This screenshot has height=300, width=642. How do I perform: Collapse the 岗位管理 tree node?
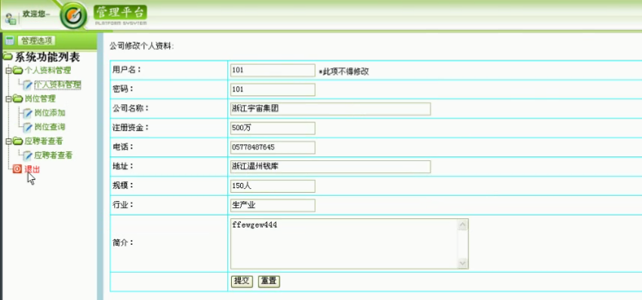pos(8,99)
